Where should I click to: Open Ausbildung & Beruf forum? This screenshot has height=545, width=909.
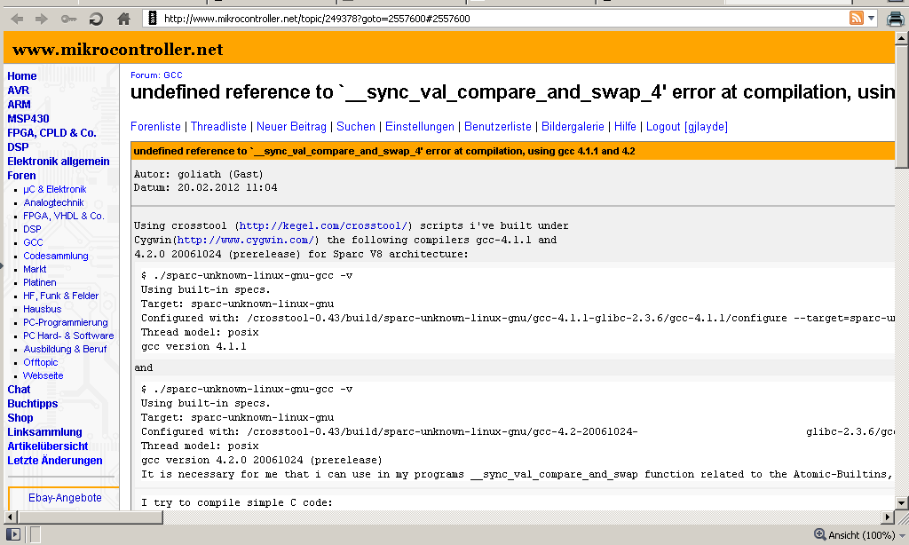coord(65,350)
